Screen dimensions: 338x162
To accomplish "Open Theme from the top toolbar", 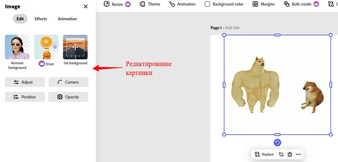I will click(150, 4).
